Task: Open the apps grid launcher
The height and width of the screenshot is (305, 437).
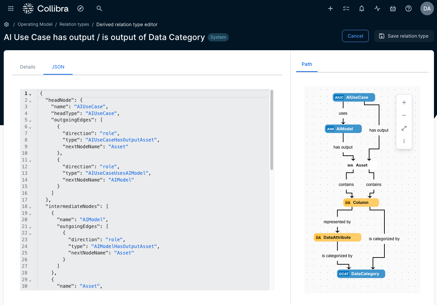Action: click(x=11, y=8)
